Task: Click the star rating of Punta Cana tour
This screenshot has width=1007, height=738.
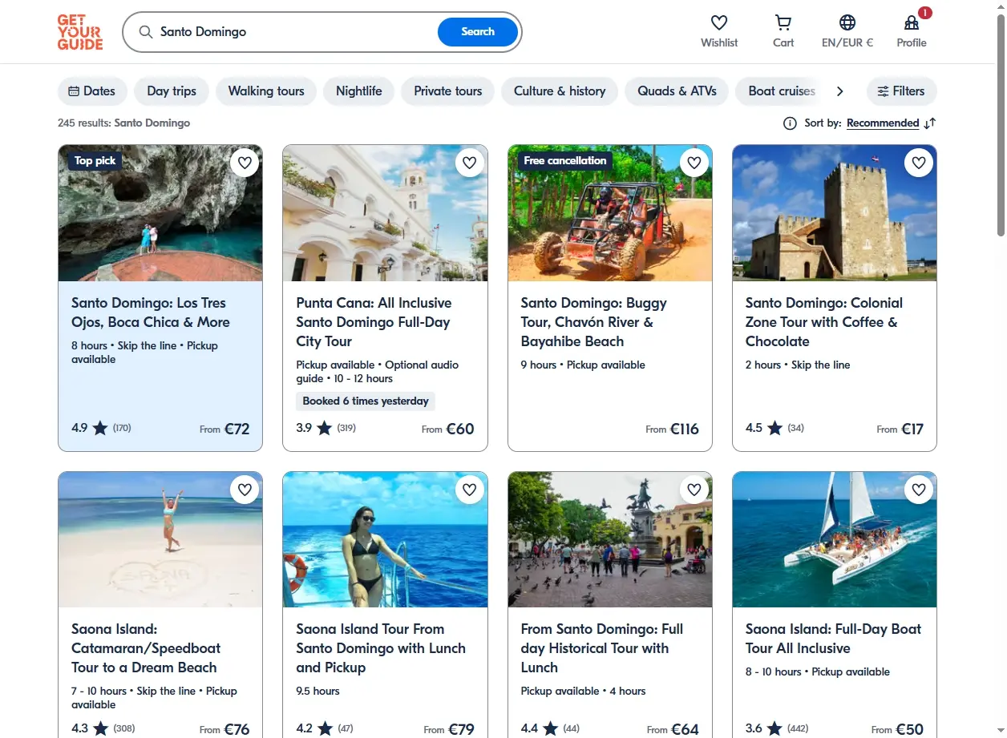Action: (325, 428)
